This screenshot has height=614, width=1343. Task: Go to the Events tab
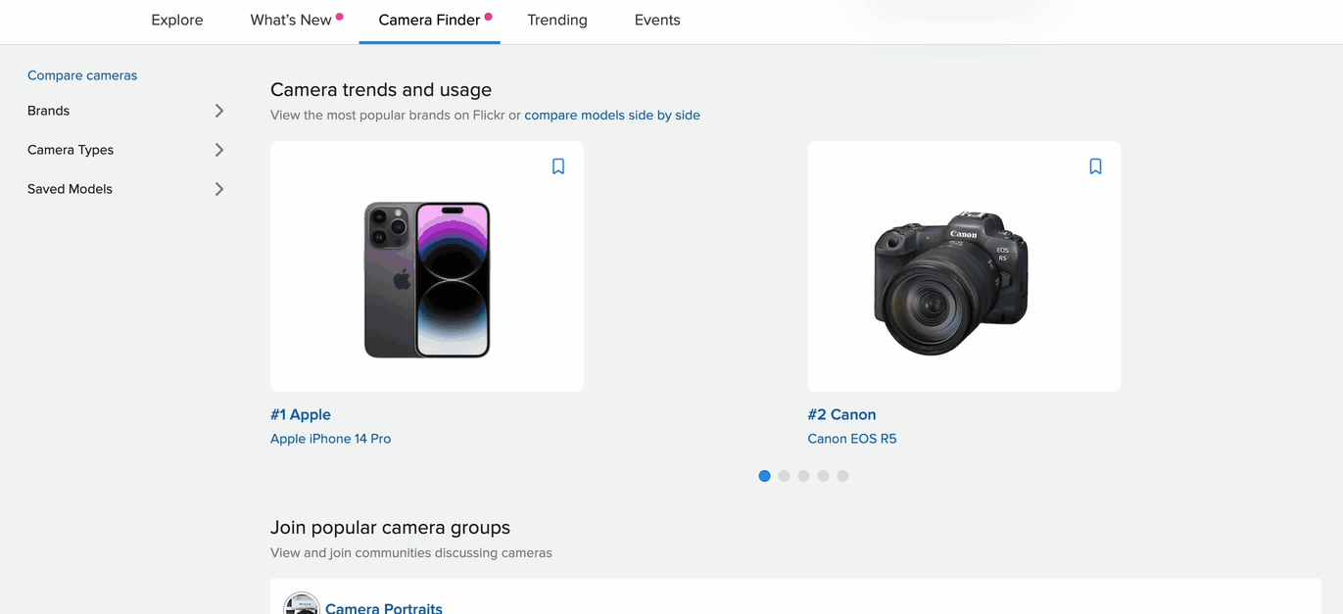657,20
